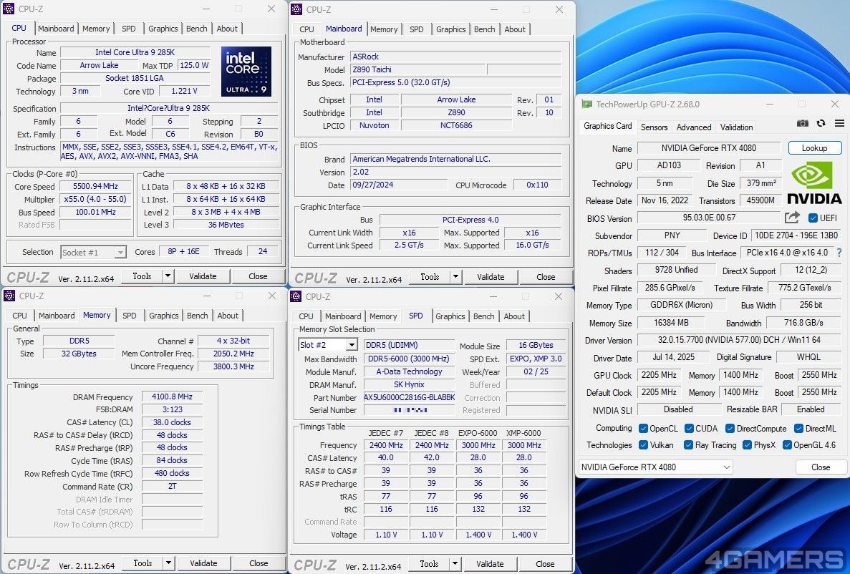Viewport: 850px width, 574px height.
Task: Switch to Mainboard tab in the CPU window
Action: point(56,29)
